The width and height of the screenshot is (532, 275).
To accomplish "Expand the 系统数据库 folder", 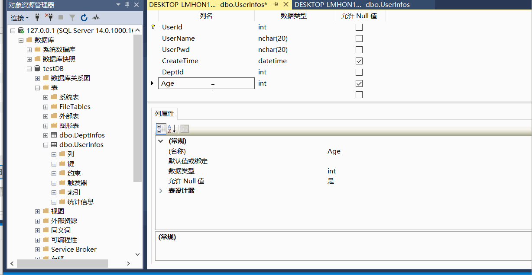I will coord(29,50).
